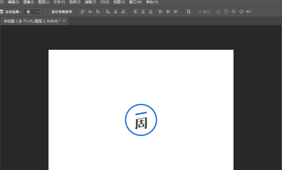
Task: Select the Align top edges icon
Action: coord(83,12)
